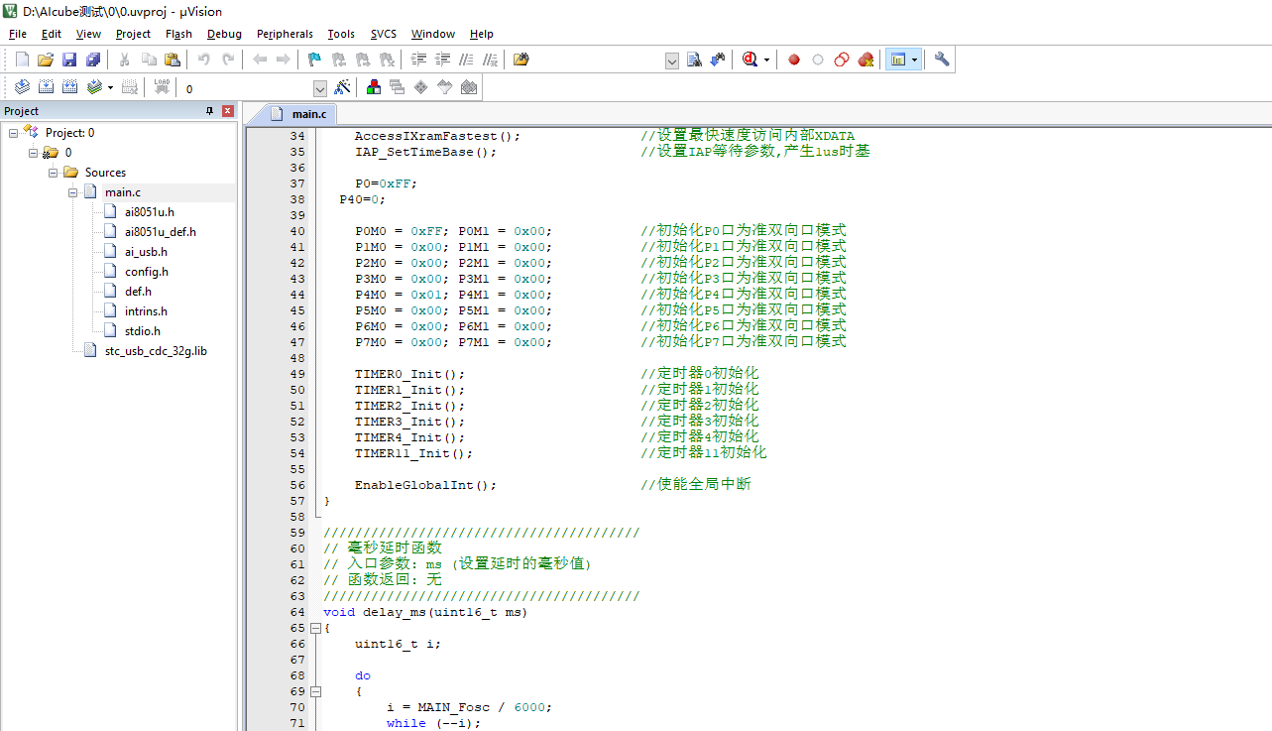Click the Pack Installer icon
The width and height of the screenshot is (1272, 731).
pyautogui.click(x=469, y=87)
